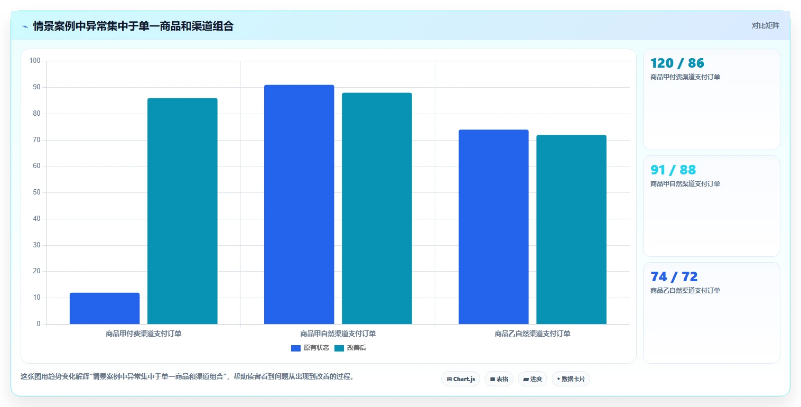Image resolution: width=801 pixels, height=407 pixels.
Task: Click the 数据卡片 tag
Action: point(571,379)
